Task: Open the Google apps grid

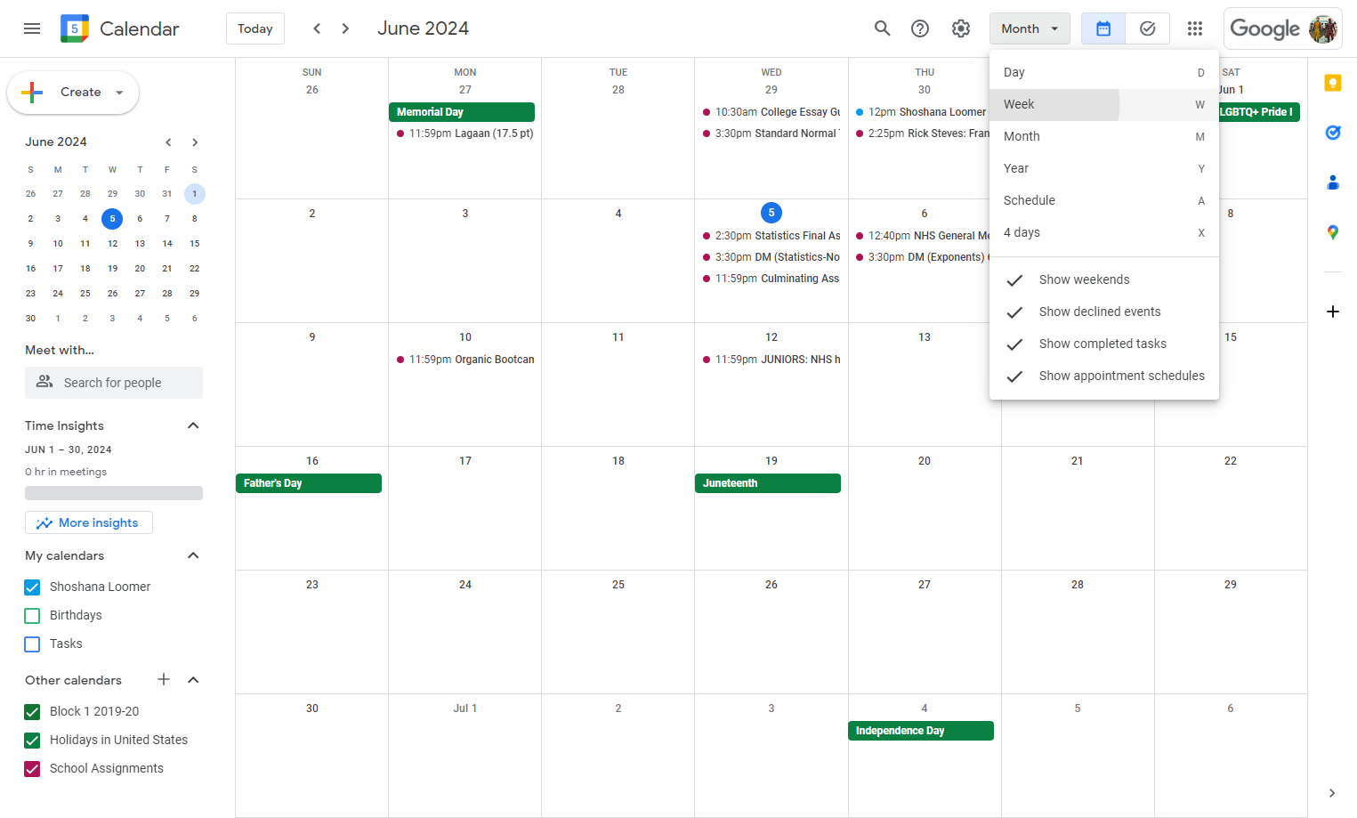Action: [x=1195, y=28]
